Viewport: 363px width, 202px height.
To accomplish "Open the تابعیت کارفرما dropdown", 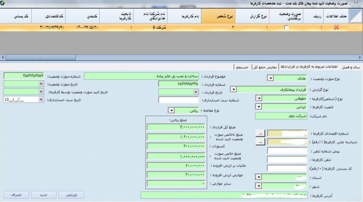I will 258,107.
